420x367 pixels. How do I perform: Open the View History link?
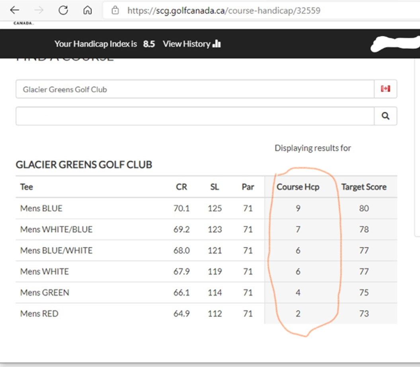coord(186,44)
